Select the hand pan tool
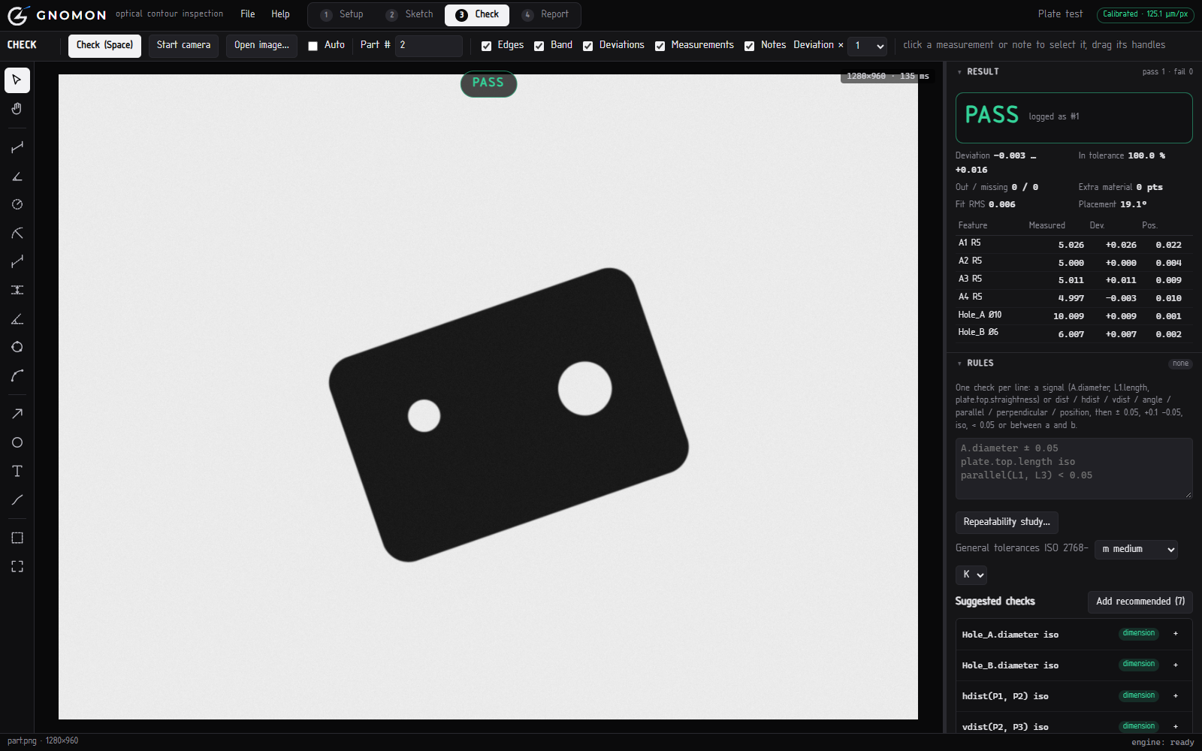Viewport: 1202px width, 751px height. coord(17,109)
